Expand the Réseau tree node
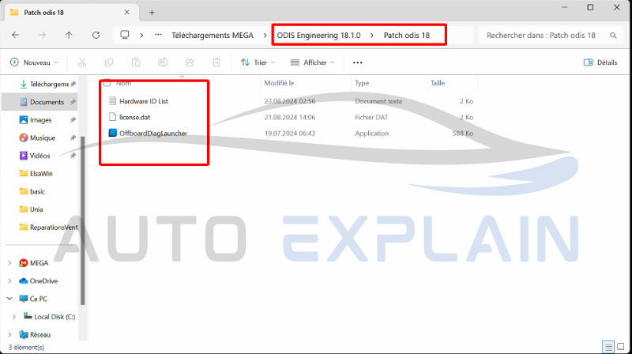 9,335
